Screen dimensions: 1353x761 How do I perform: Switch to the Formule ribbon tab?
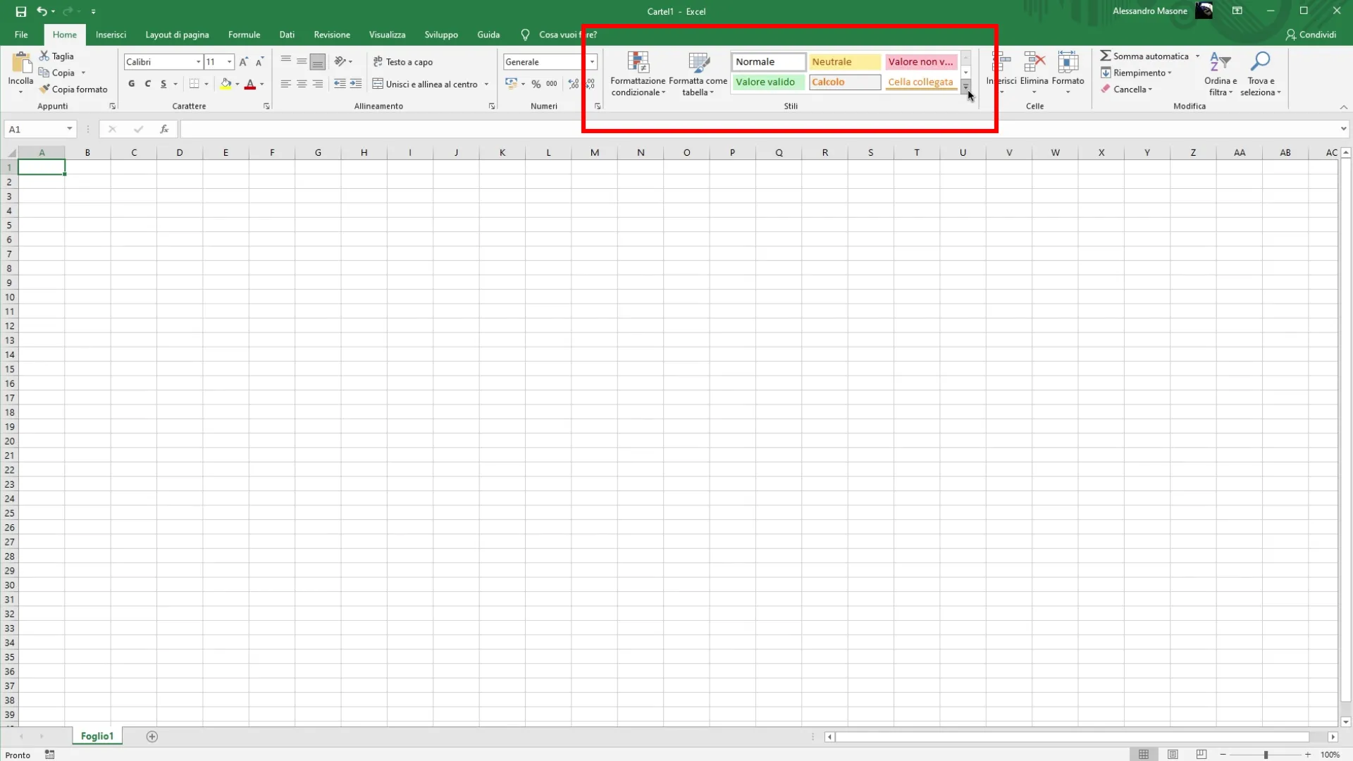[x=244, y=35]
